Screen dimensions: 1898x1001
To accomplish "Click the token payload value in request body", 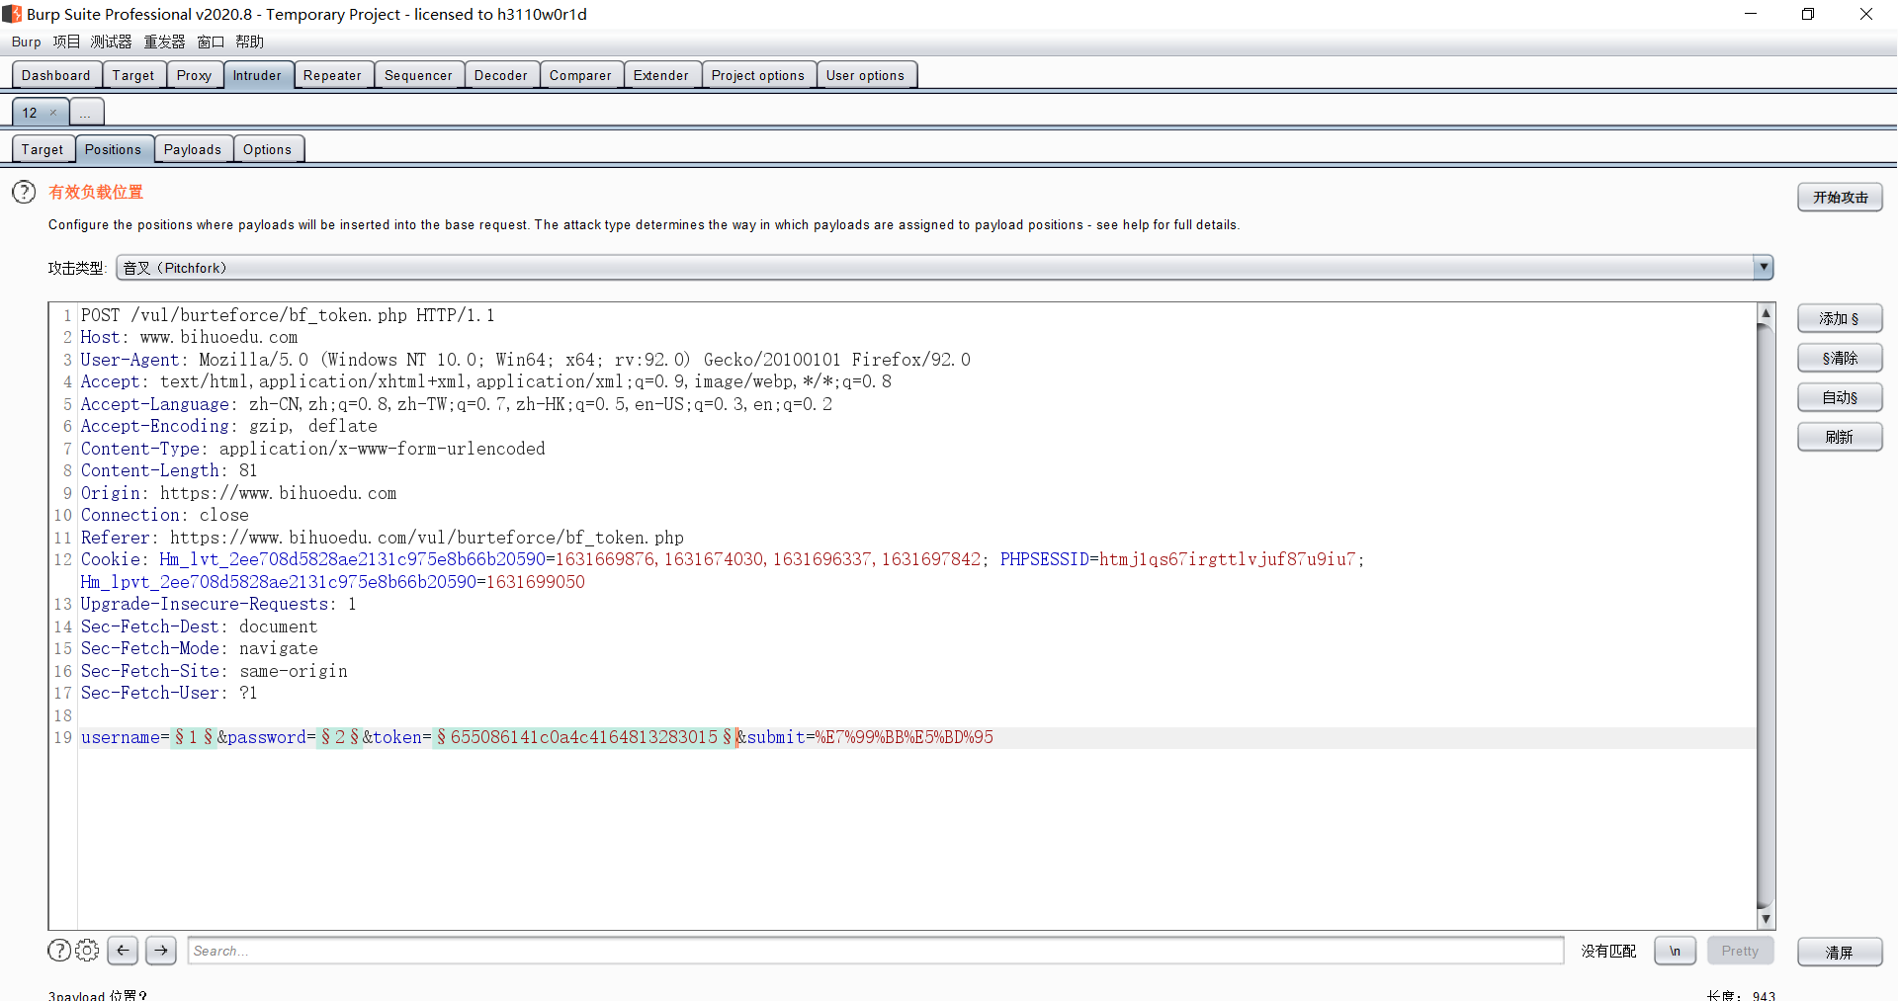I will 584,737.
